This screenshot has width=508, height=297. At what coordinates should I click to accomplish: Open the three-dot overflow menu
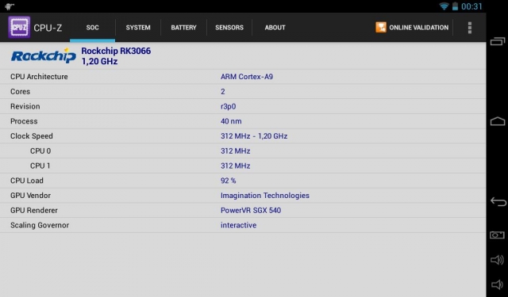469,28
